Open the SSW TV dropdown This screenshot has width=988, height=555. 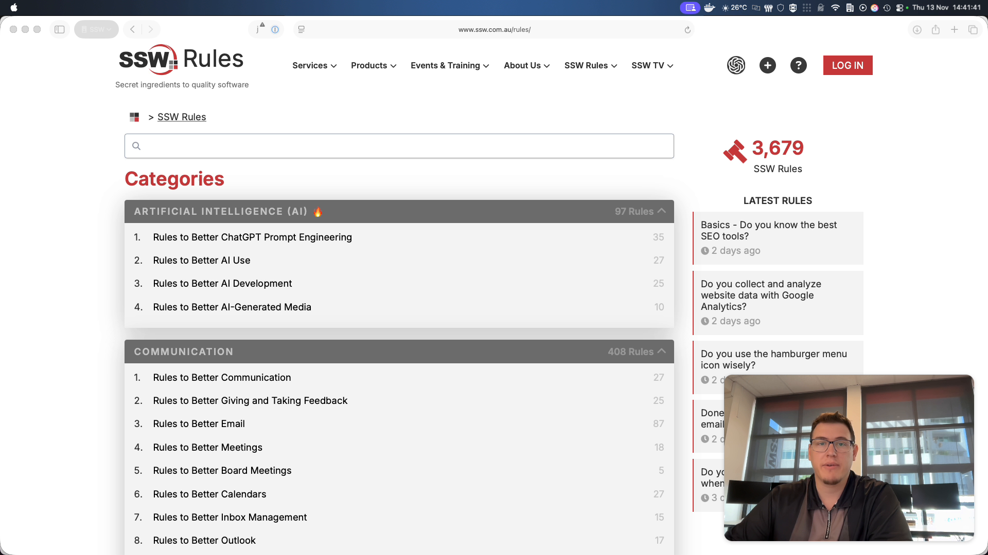652,66
